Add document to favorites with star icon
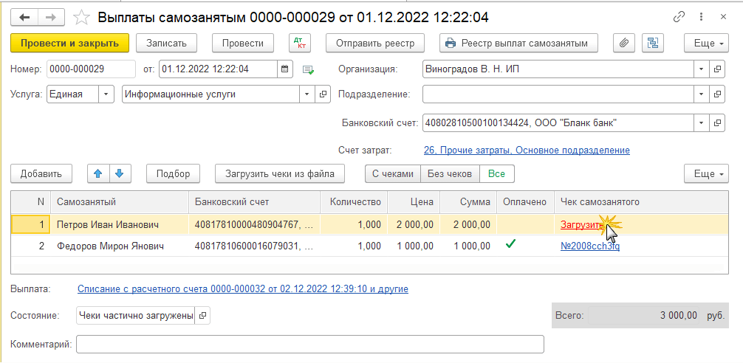The image size is (743, 363). click(x=83, y=16)
